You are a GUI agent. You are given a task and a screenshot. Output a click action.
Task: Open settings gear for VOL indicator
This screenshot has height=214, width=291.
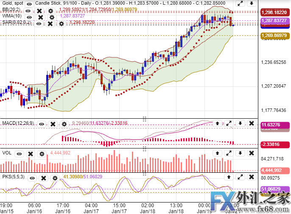[41, 153]
